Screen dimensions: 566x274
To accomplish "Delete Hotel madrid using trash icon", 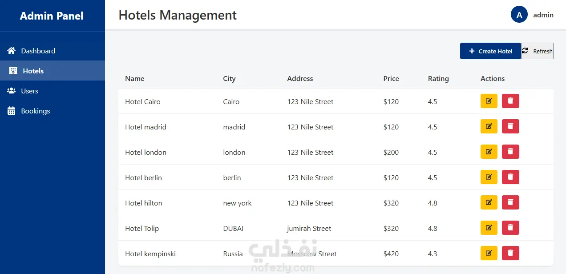I will (510, 126).
